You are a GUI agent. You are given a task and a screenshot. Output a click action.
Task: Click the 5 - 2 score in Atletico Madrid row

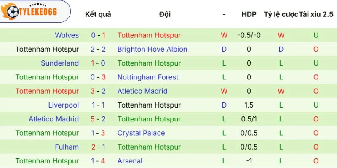[98, 119]
